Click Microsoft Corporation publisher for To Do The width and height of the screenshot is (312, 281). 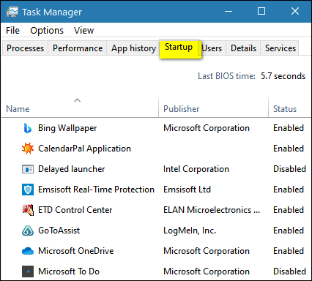coord(207,271)
